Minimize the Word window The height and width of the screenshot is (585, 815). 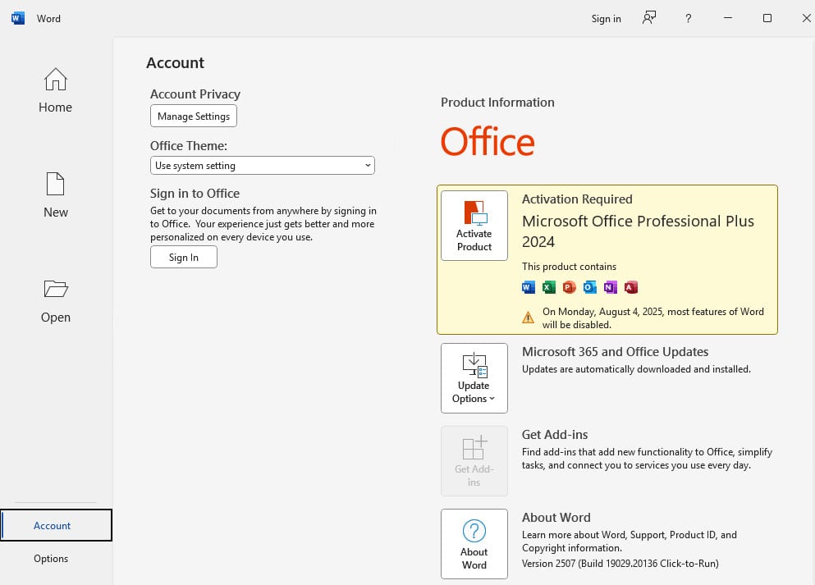pos(728,18)
